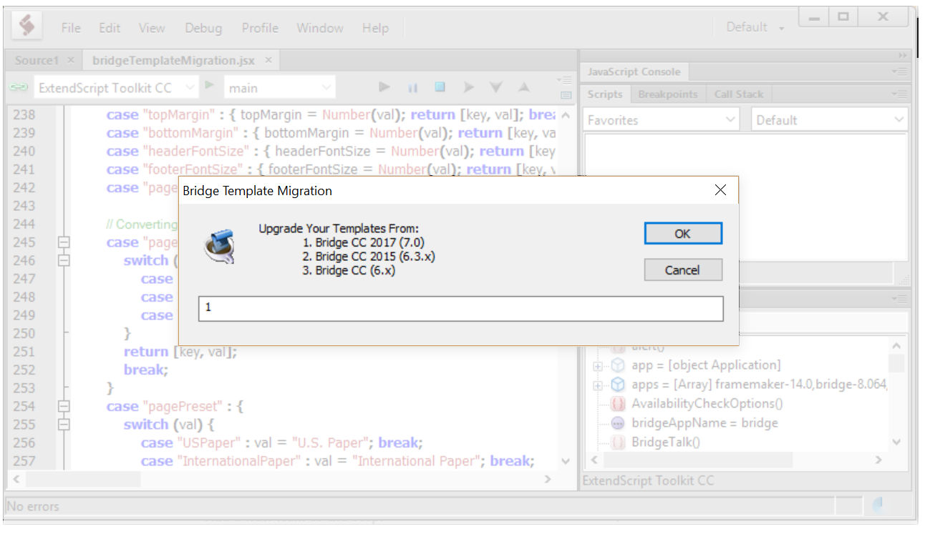Select bridgeAppName = bridge in data browser

click(x=704, y=422)
